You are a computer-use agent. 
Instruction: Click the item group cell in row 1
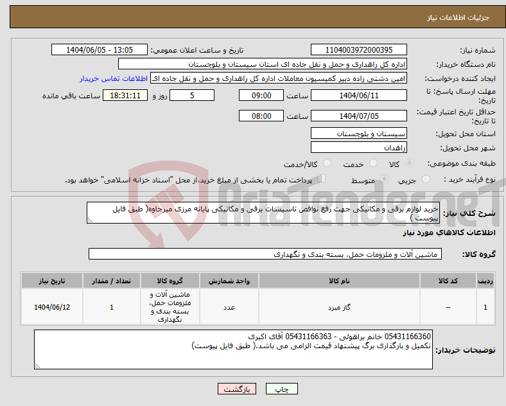170,307
